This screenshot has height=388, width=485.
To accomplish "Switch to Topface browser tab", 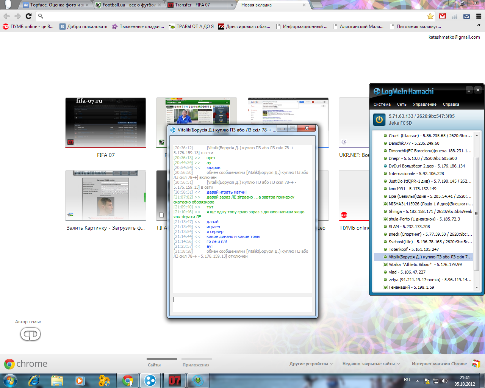I will (55, 5).
